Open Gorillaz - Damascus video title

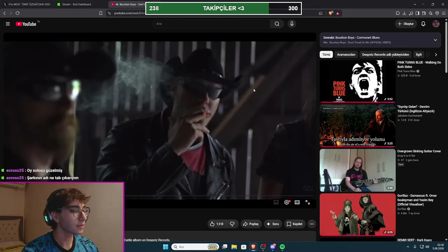point(417,200)
